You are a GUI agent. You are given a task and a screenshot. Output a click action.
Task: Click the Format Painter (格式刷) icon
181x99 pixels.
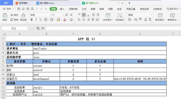[x=23, y=16]
